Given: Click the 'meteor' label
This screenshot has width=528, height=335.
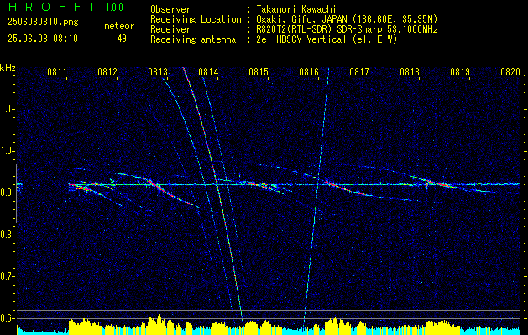Looking at the screenshot, I should pyautogui.click(x=119, y=26).
